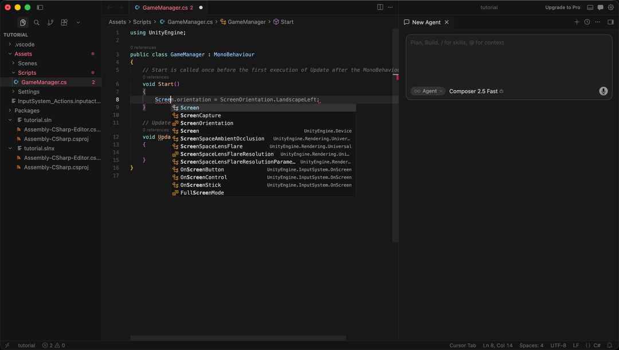Activate the microphone voice input
The image size is (619, 350).
[x=603, y=91]
